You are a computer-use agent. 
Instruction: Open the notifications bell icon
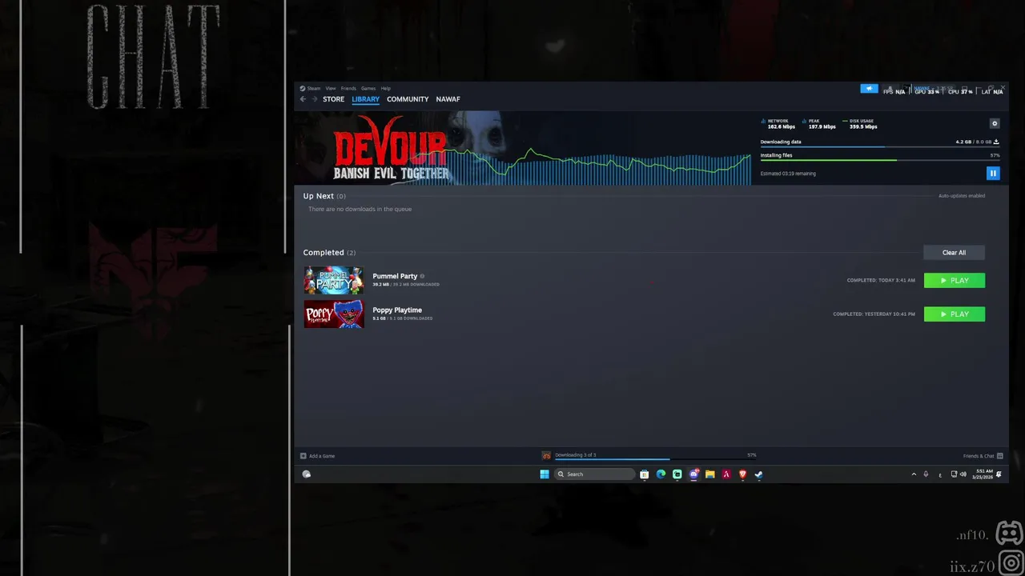(999, 474)
